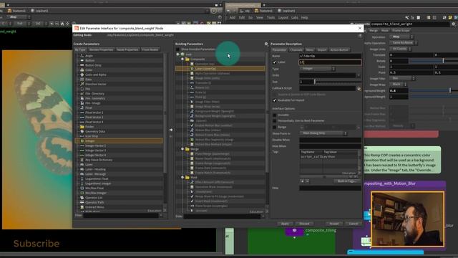Open the Layout menu
Viewport: 458px width, 258px height.
(x=283, y=17)
